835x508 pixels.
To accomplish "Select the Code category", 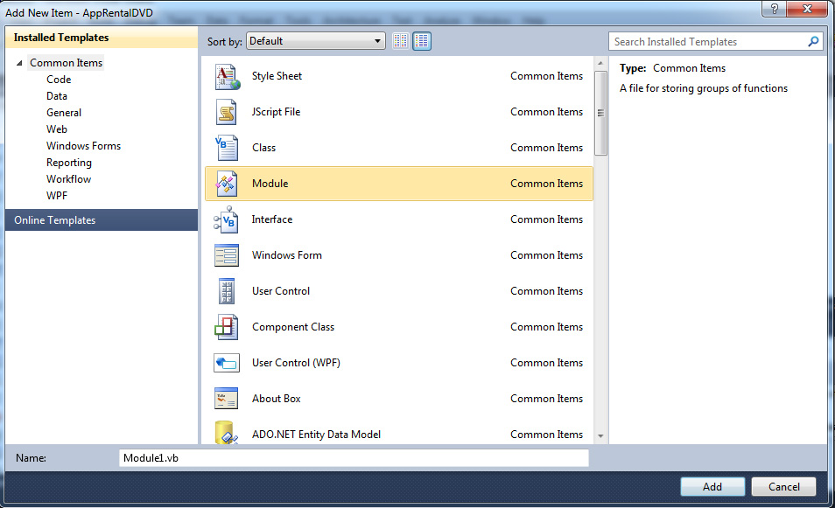I will coord(59,80).
